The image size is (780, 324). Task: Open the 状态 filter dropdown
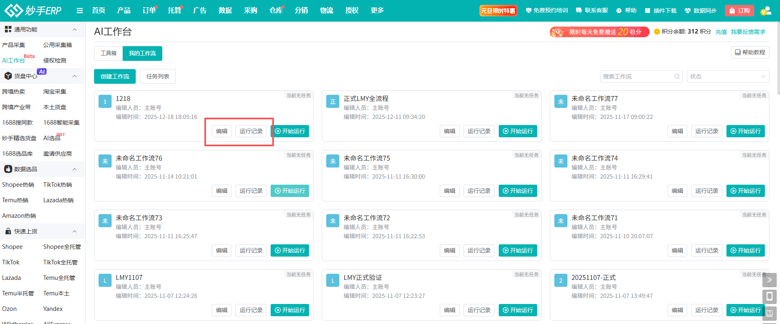[728, 76]
